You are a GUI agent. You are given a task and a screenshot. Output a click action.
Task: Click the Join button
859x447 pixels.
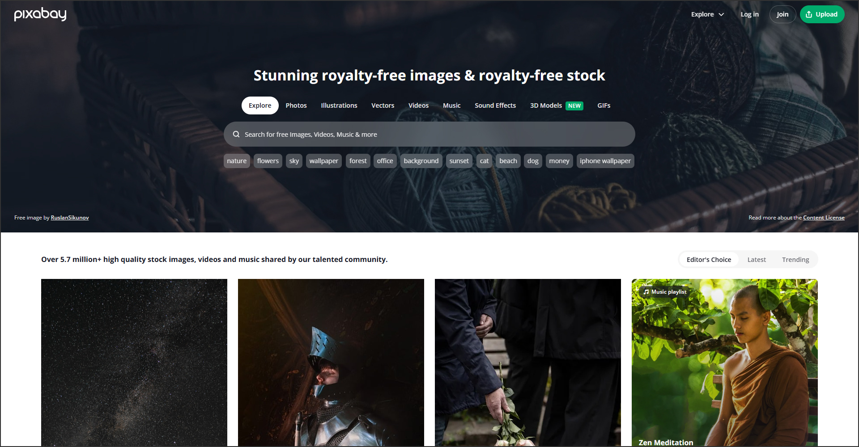(x=782, y=14)
